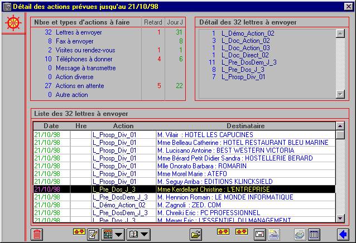
Task: Click 'Jour J' column header
Action: pos(175,22)
